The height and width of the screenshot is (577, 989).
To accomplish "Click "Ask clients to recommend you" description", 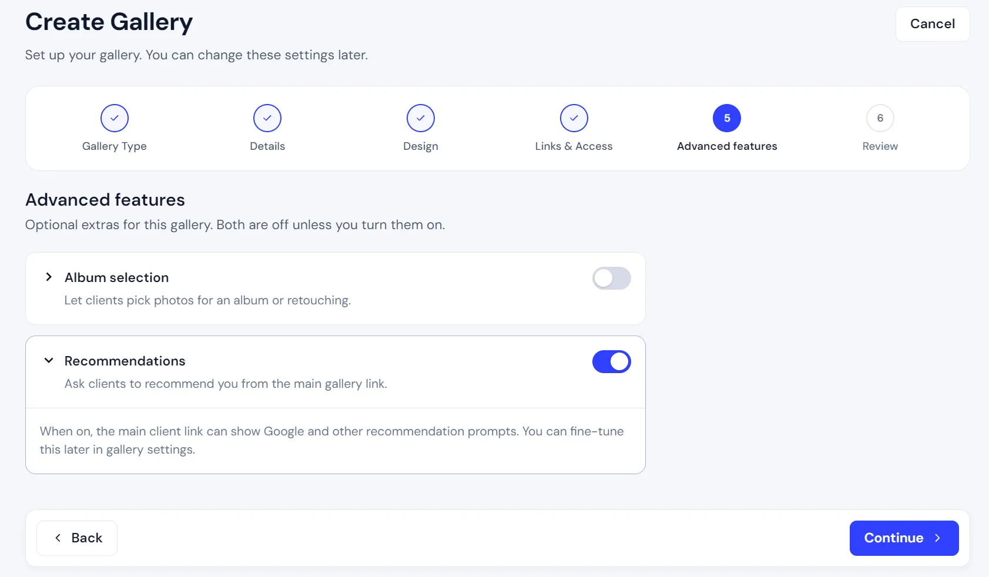I will (226, 384).
